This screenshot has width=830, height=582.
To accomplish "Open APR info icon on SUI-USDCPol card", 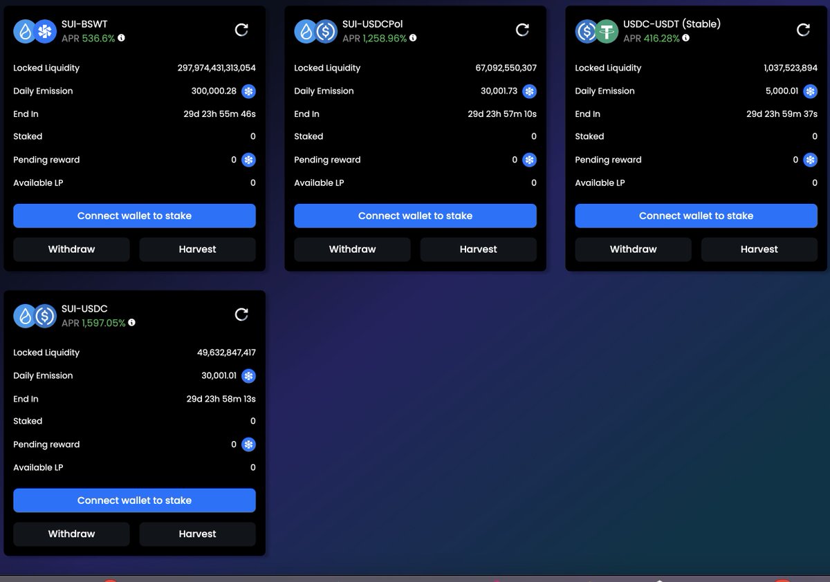I will (413, 38).
